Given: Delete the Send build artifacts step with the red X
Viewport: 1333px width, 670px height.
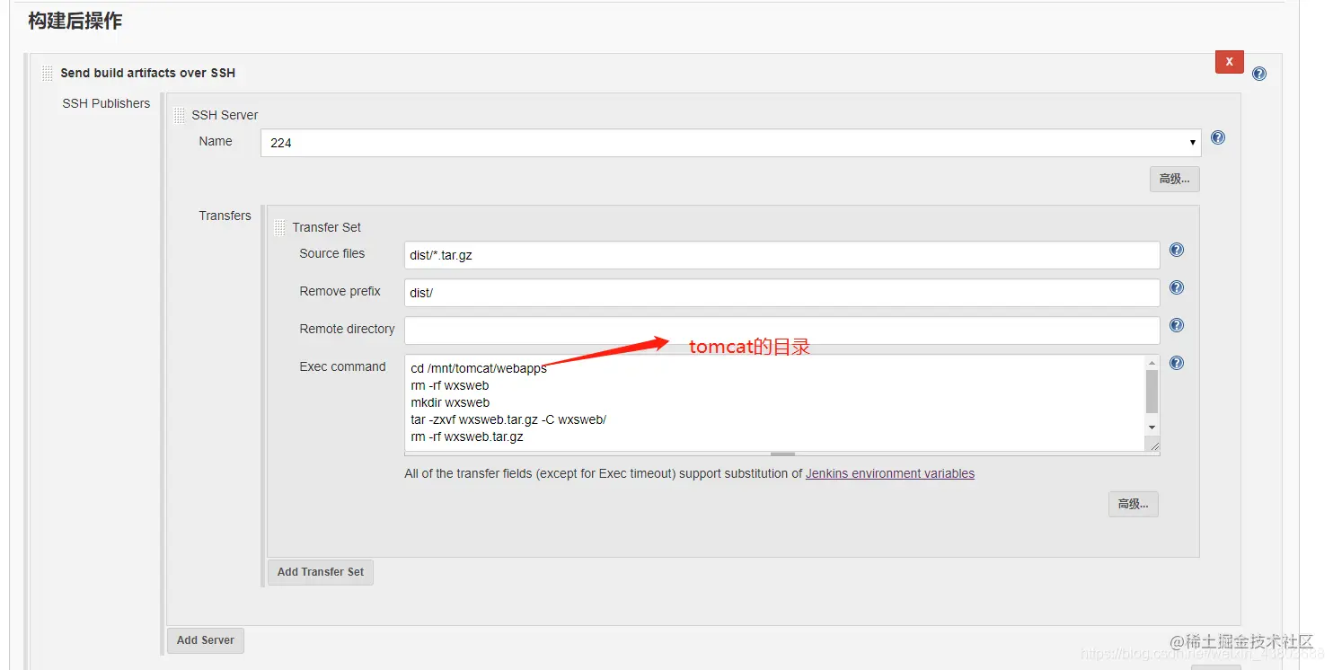Looking at the screenshot, I should (1229, 62).
